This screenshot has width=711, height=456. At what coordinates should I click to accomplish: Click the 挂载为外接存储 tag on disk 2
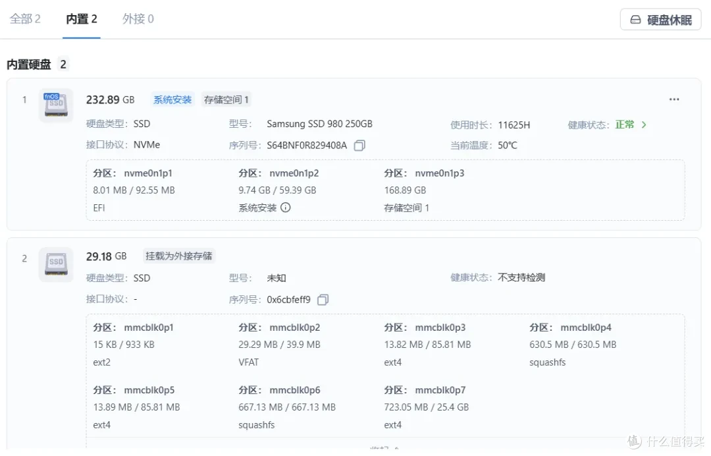[x=178, y=256]
